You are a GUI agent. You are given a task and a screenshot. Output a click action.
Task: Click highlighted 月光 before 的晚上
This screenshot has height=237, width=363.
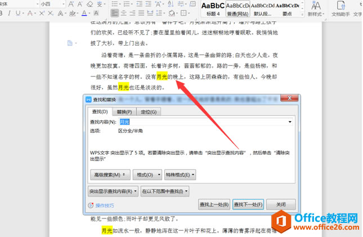(x=162, y=77)
